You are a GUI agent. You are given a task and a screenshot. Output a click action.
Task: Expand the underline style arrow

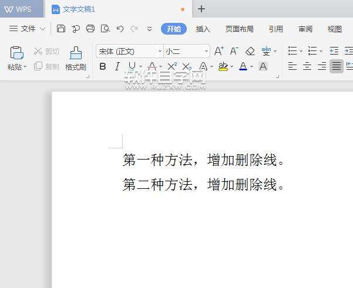click(141, 67)
